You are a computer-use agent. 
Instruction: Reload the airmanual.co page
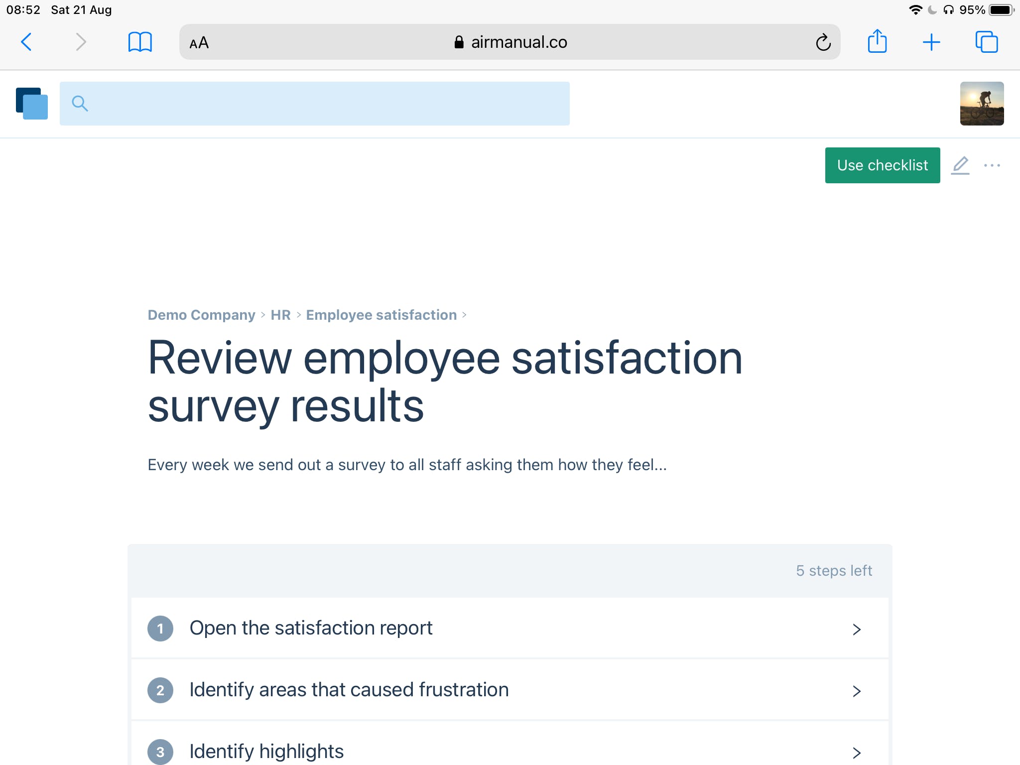tap(823, 42)
